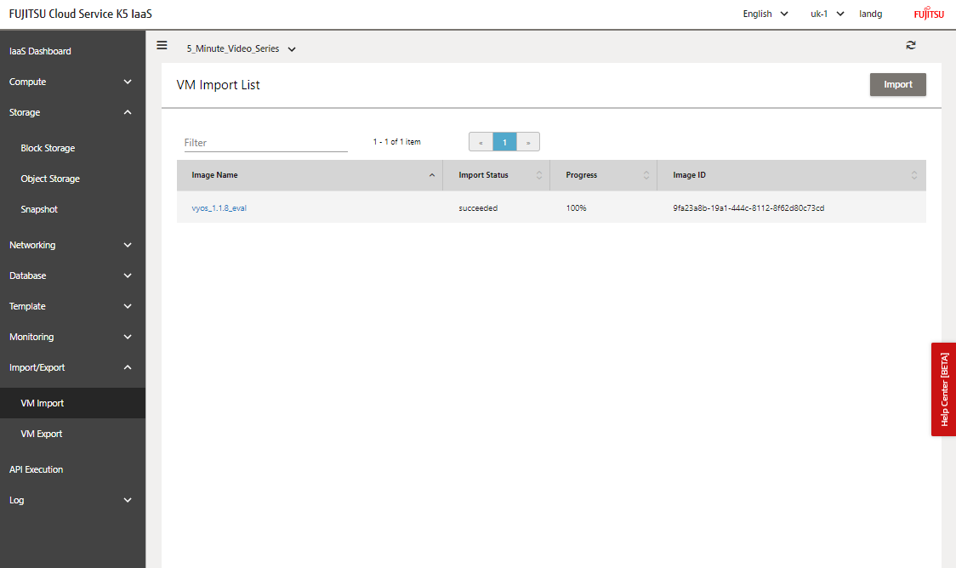956x568 pixels.
Task: Click the 100% progress cell
Action: coord(576,207)
